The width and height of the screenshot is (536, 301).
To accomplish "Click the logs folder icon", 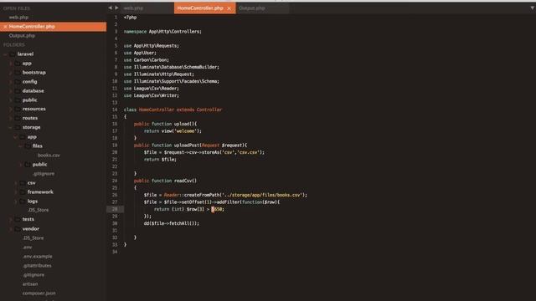I will coord(23,202).
